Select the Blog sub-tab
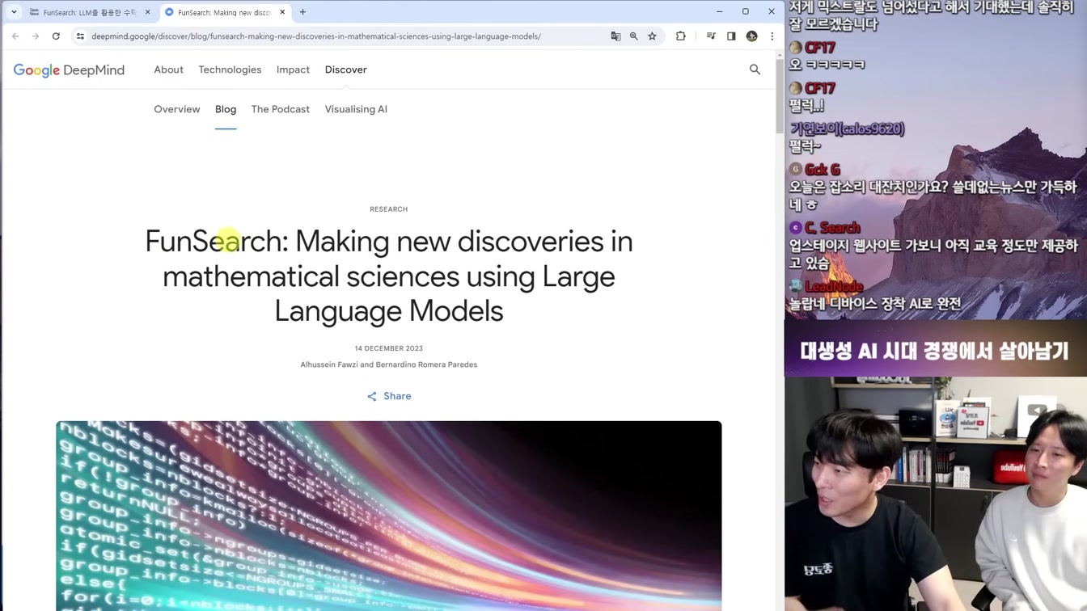Viewport: 1087px width, 611px height. (x=226, y=109)
